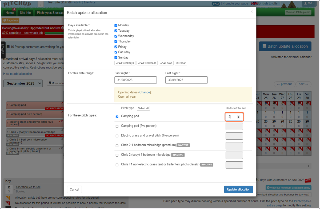Select British English language option
This screenshot has height=209, width=320.
point(265,4)
